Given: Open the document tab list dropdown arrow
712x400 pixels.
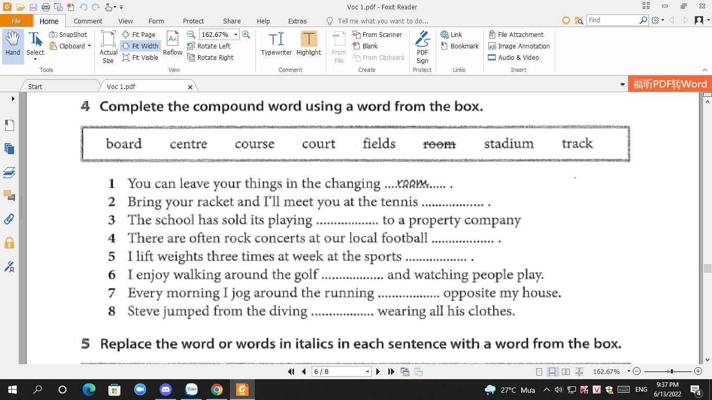Looking at the screenshot, I should click(x=622, y=84).
